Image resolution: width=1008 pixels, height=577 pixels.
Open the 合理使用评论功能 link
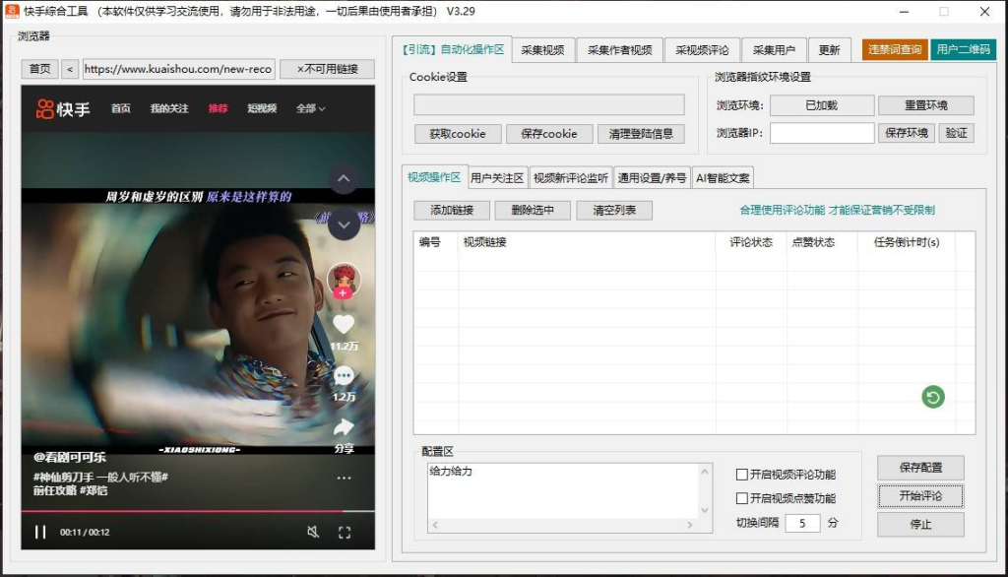[x=786, y=210]
